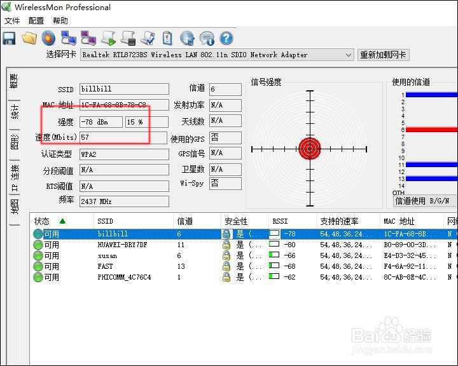Click MAC cell 8C-AB-8E-4C in PHICOMM row

[409, 277]
